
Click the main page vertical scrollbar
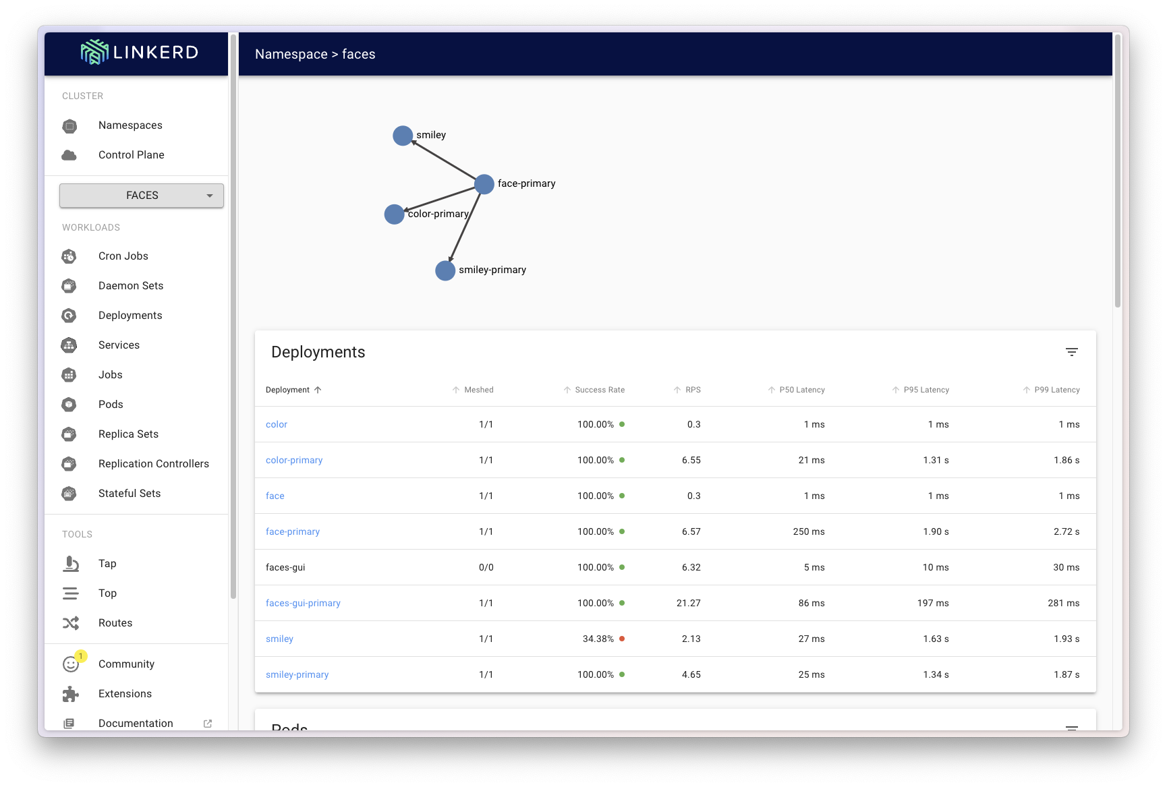(1117, 172)
